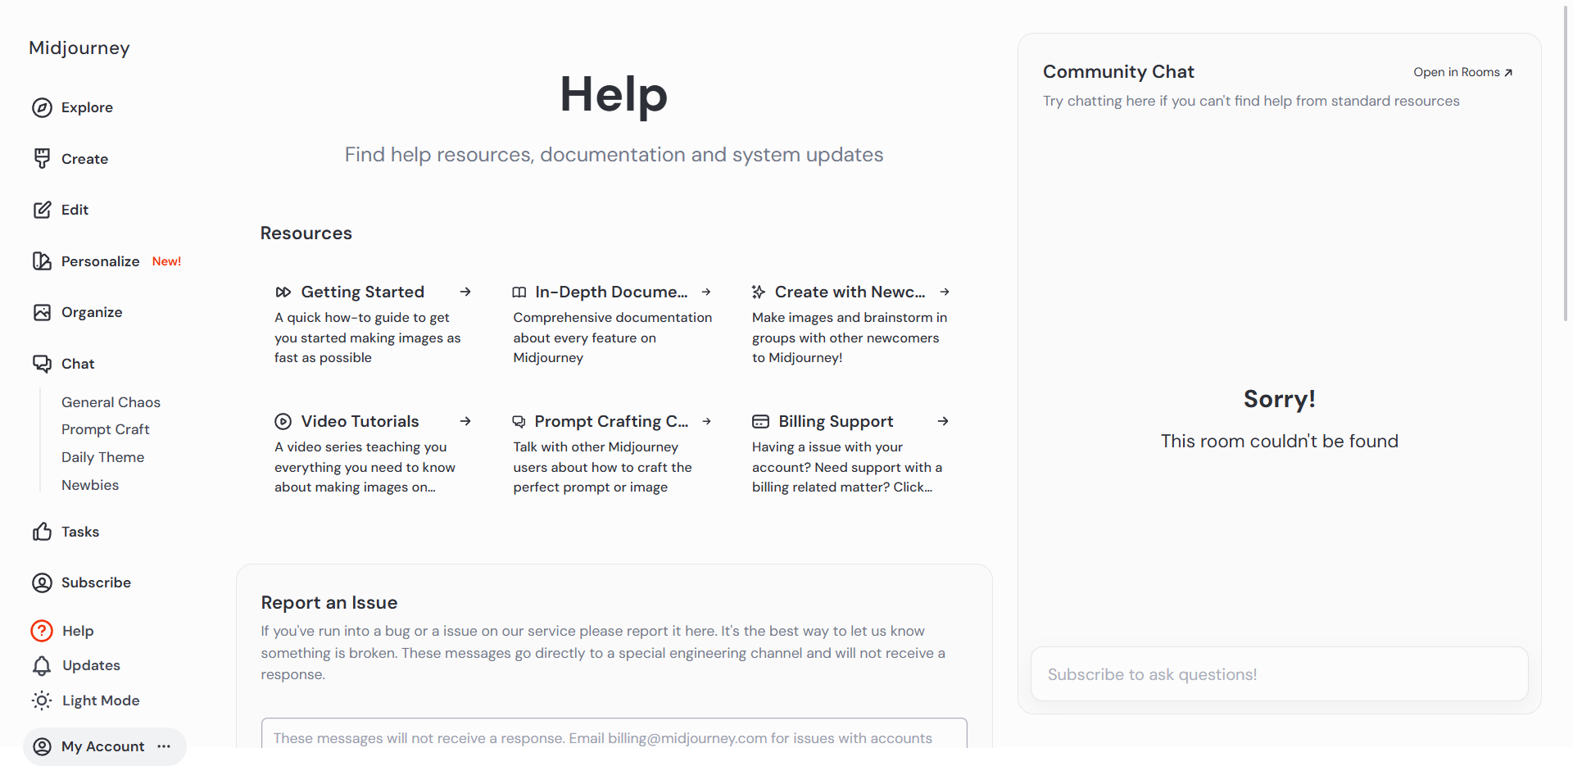Click the Chat bubbles icon
1573x766 pixels.
click(42, 364)
